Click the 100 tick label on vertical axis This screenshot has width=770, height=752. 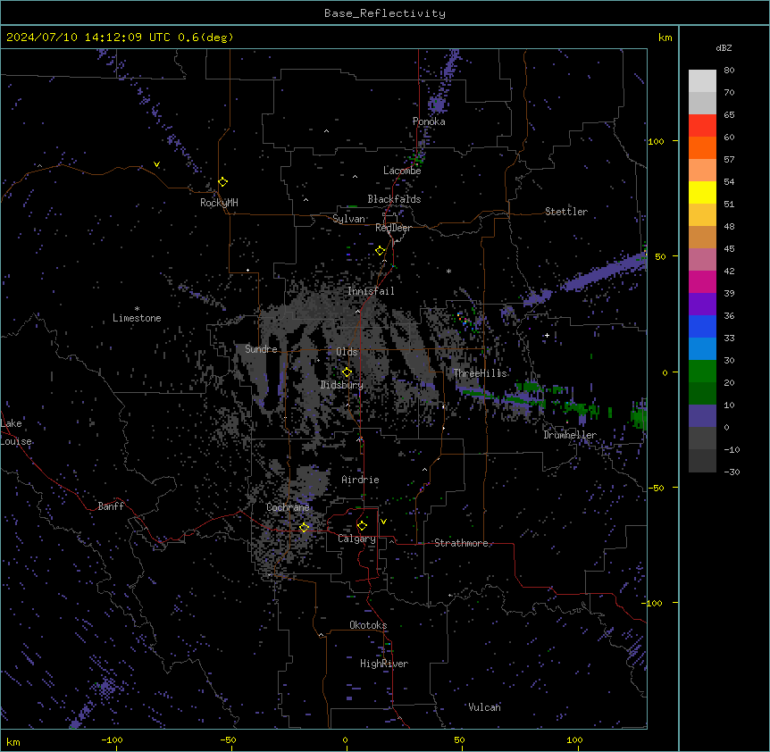pyautogui.click(x=656, y=141)
